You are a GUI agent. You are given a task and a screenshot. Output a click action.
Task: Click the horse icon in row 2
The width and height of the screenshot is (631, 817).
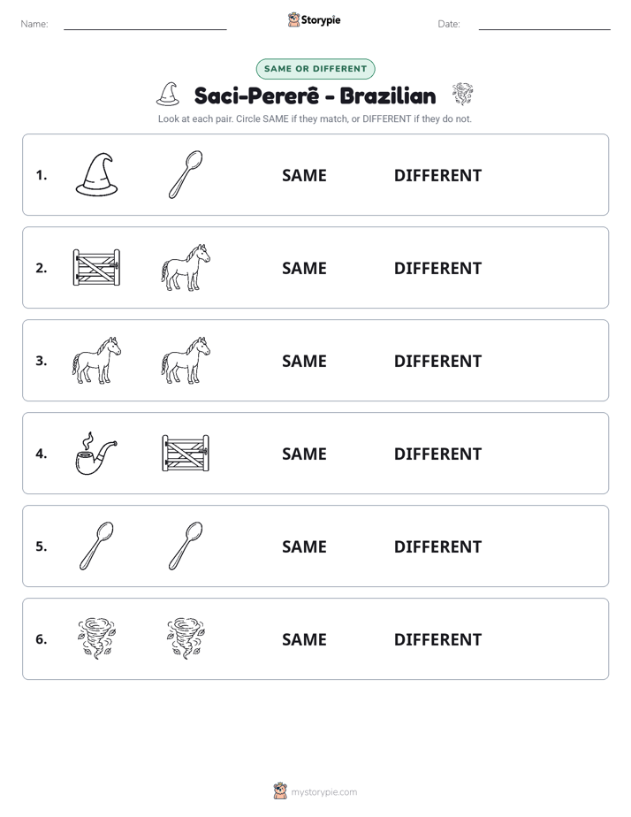[x=186, y=267]
